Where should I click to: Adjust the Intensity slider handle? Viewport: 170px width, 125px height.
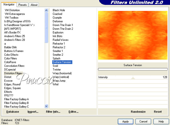point(133,78)
